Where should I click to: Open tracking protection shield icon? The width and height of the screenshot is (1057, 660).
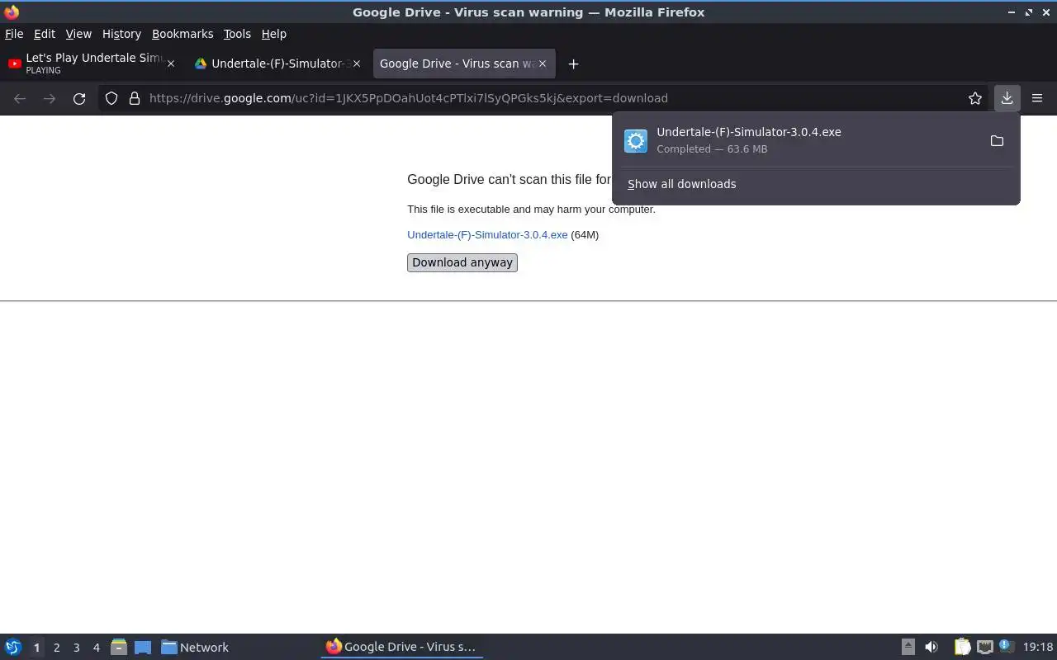pyautogui.click(x=111, y=98)
